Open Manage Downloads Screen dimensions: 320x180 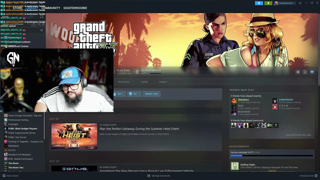(161, 176)
